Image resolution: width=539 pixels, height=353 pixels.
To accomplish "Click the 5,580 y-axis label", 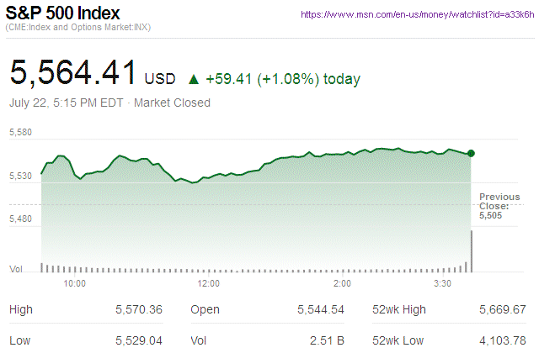I will pos(20,133).
